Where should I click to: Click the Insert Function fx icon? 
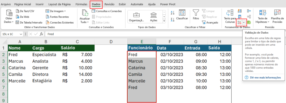(x=41, y=34)
